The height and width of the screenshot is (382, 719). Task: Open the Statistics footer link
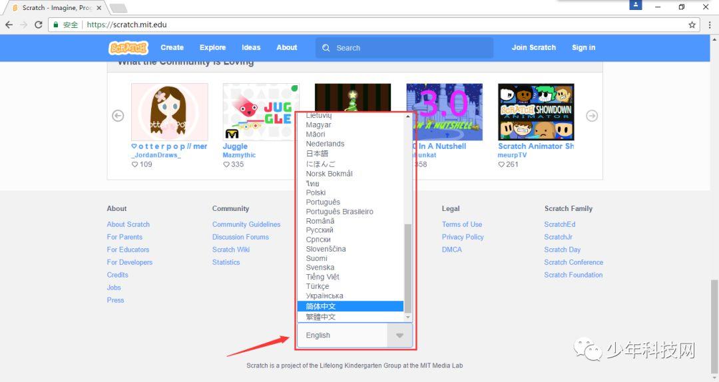226,262
